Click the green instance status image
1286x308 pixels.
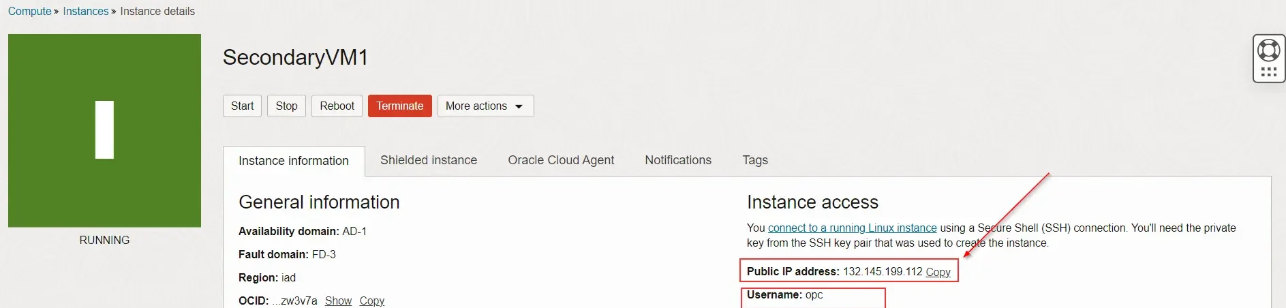104,130
